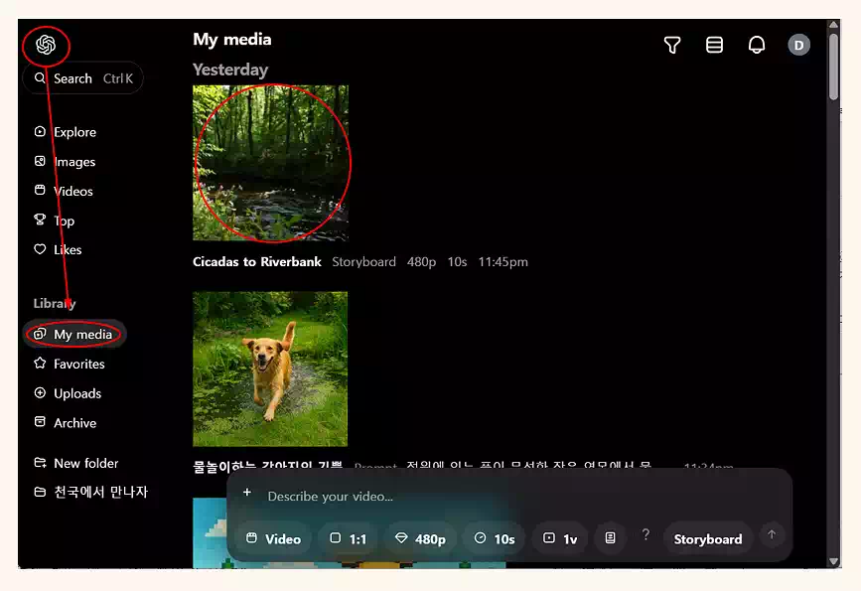This screenshot has height=591, width=861.
Task: Click the Storyboard button
Action: click(707, 538)
